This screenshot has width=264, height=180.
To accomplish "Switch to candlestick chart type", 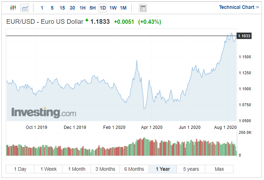I will coord(13,7).
